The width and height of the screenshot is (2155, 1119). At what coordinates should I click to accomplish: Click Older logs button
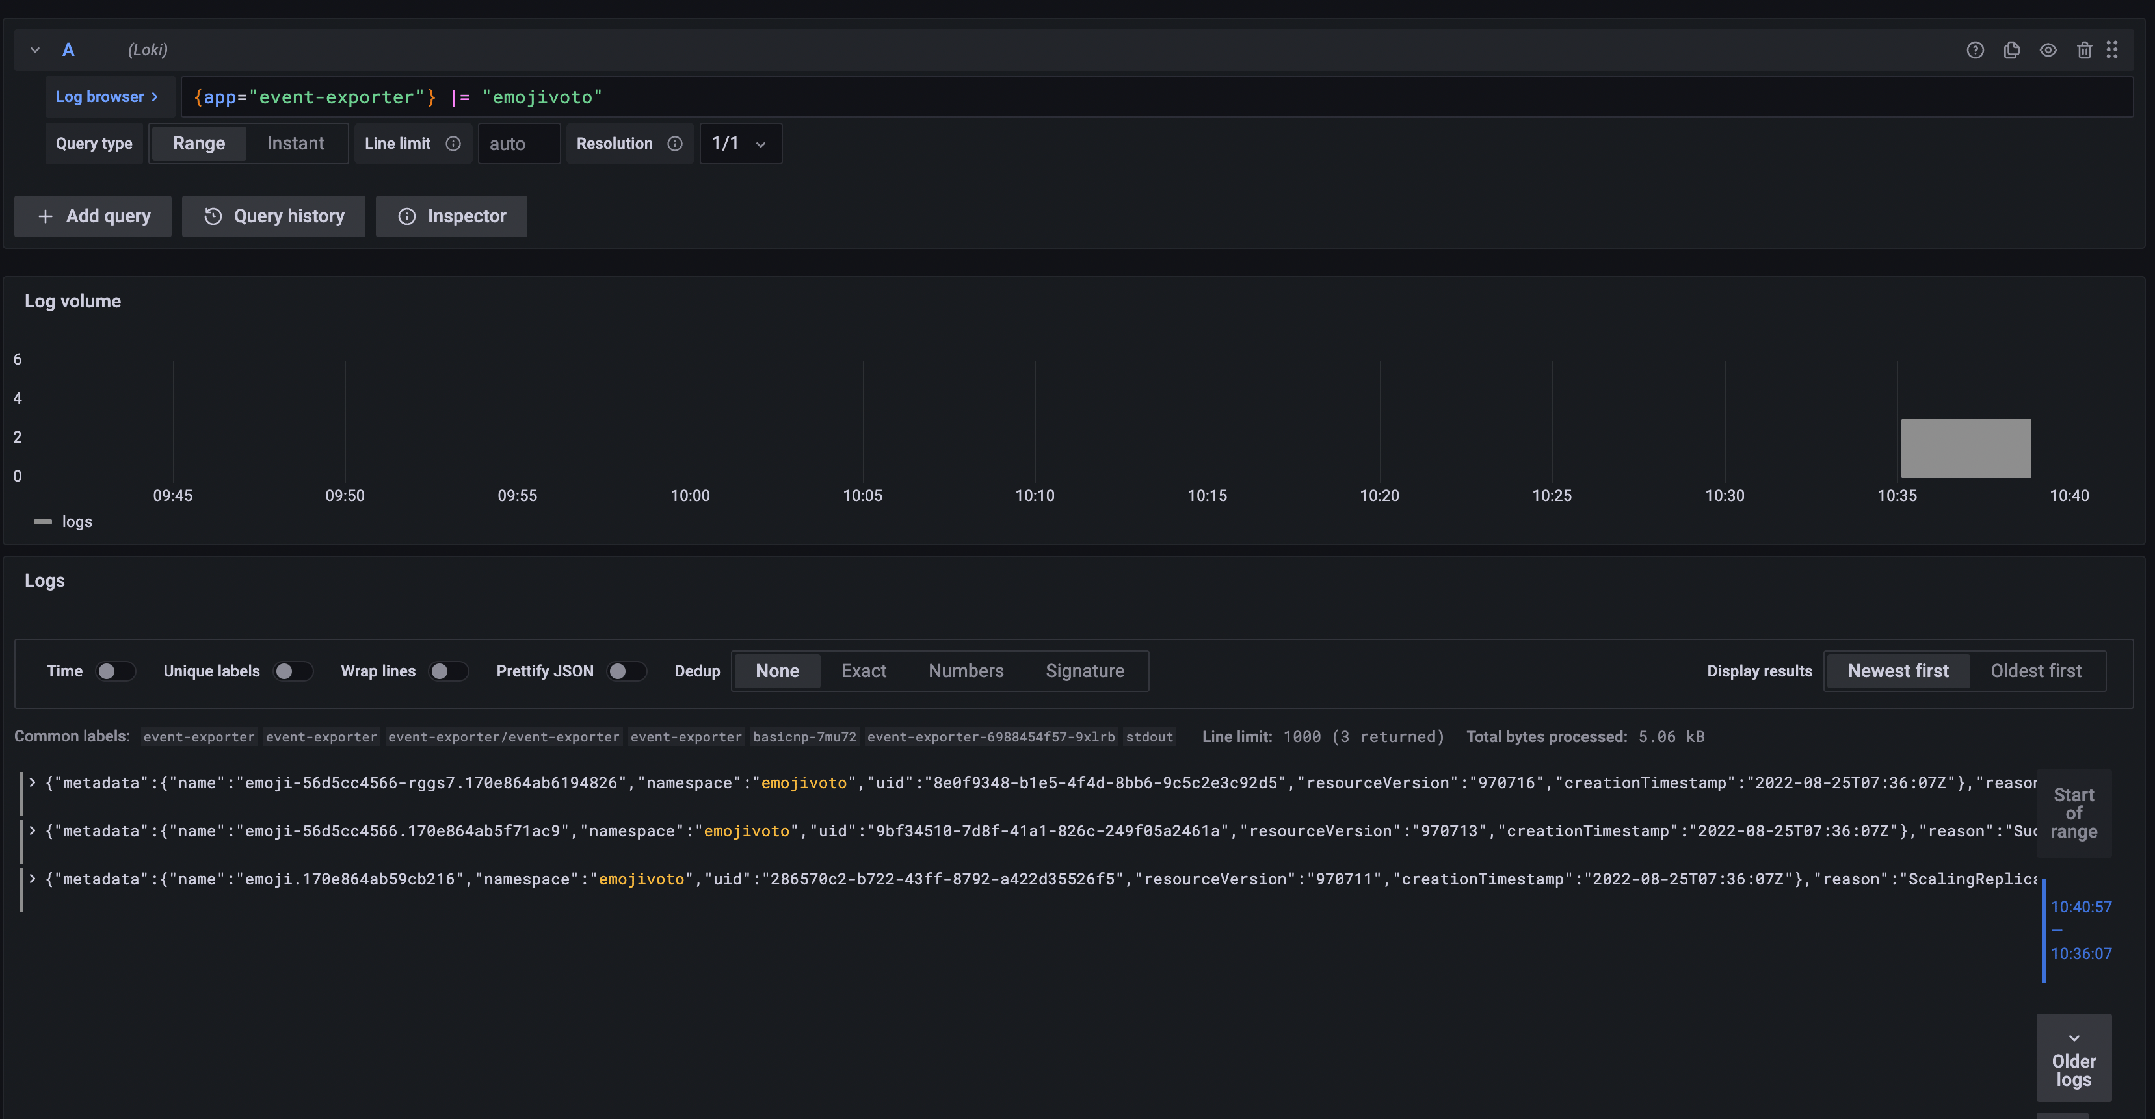click(2073, 1058)
